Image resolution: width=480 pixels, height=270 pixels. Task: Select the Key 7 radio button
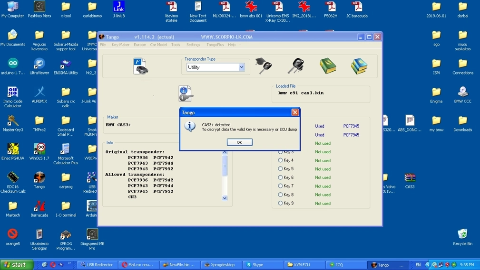tap(280, 186)
